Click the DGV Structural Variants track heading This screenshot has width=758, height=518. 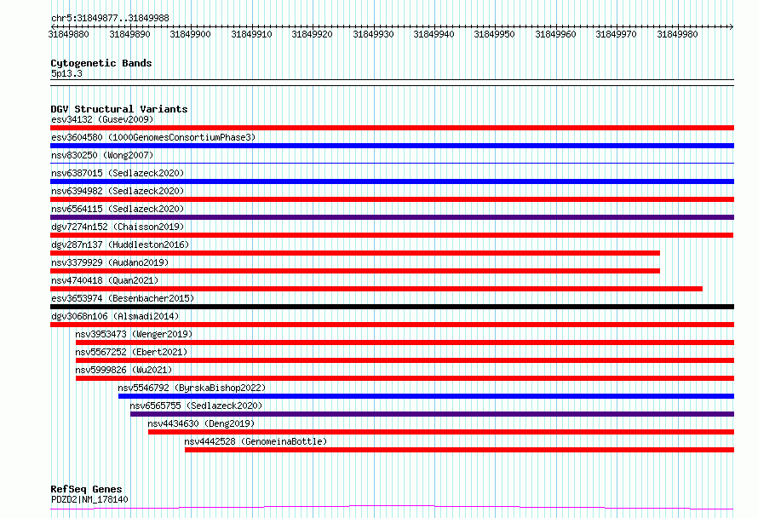point(119,109)
